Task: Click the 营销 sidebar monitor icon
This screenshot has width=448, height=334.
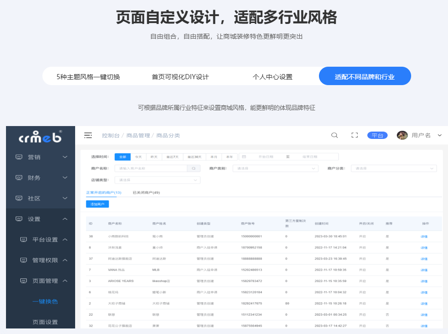Action: pos(19,157)
